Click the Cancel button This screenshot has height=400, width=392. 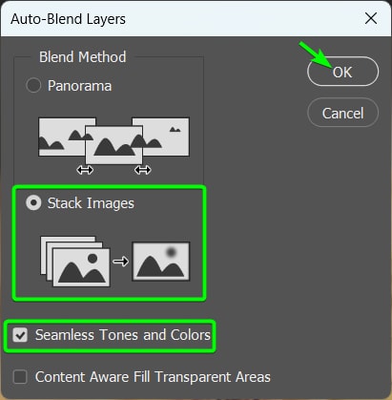pyautogui.click(x=342, y=113)
